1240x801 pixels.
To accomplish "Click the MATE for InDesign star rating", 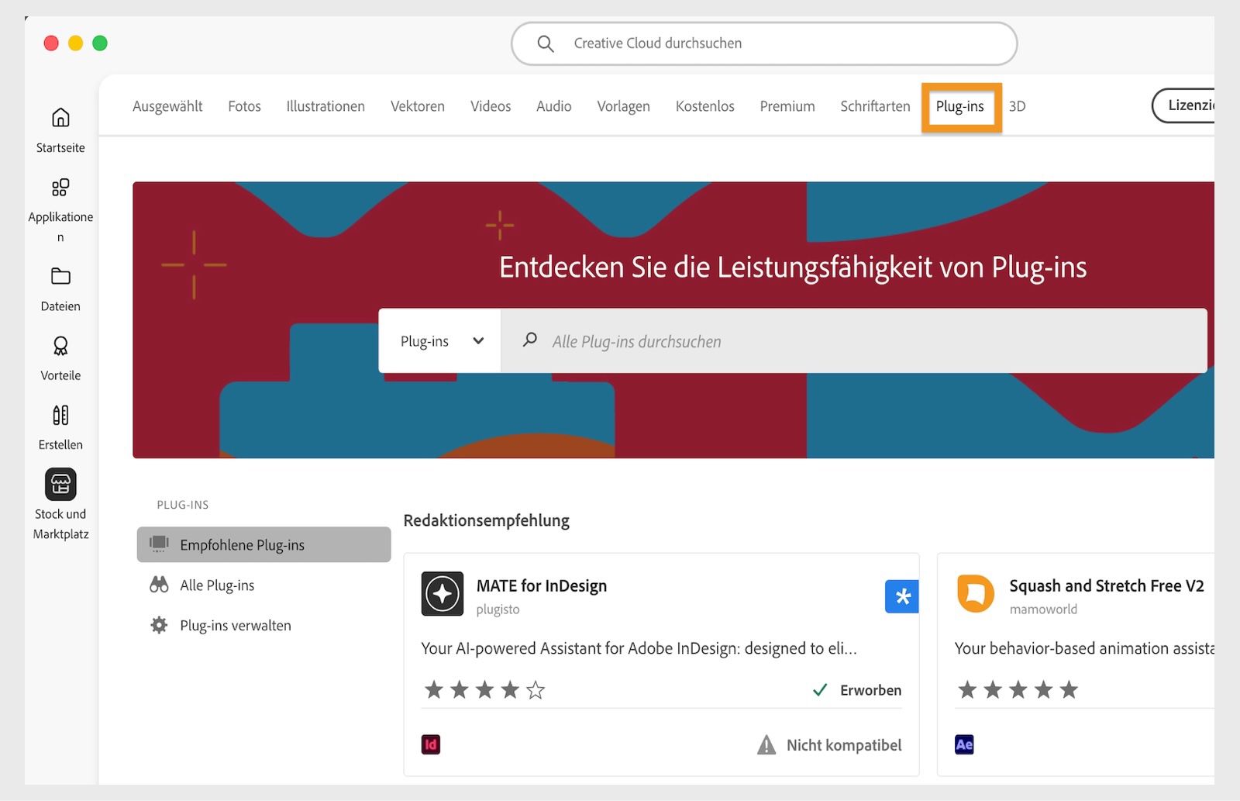I will pos(484,689).
